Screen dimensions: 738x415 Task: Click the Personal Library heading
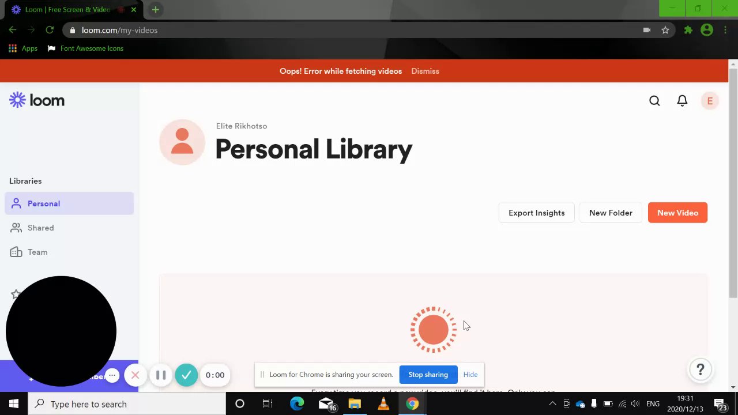point(314,149)
